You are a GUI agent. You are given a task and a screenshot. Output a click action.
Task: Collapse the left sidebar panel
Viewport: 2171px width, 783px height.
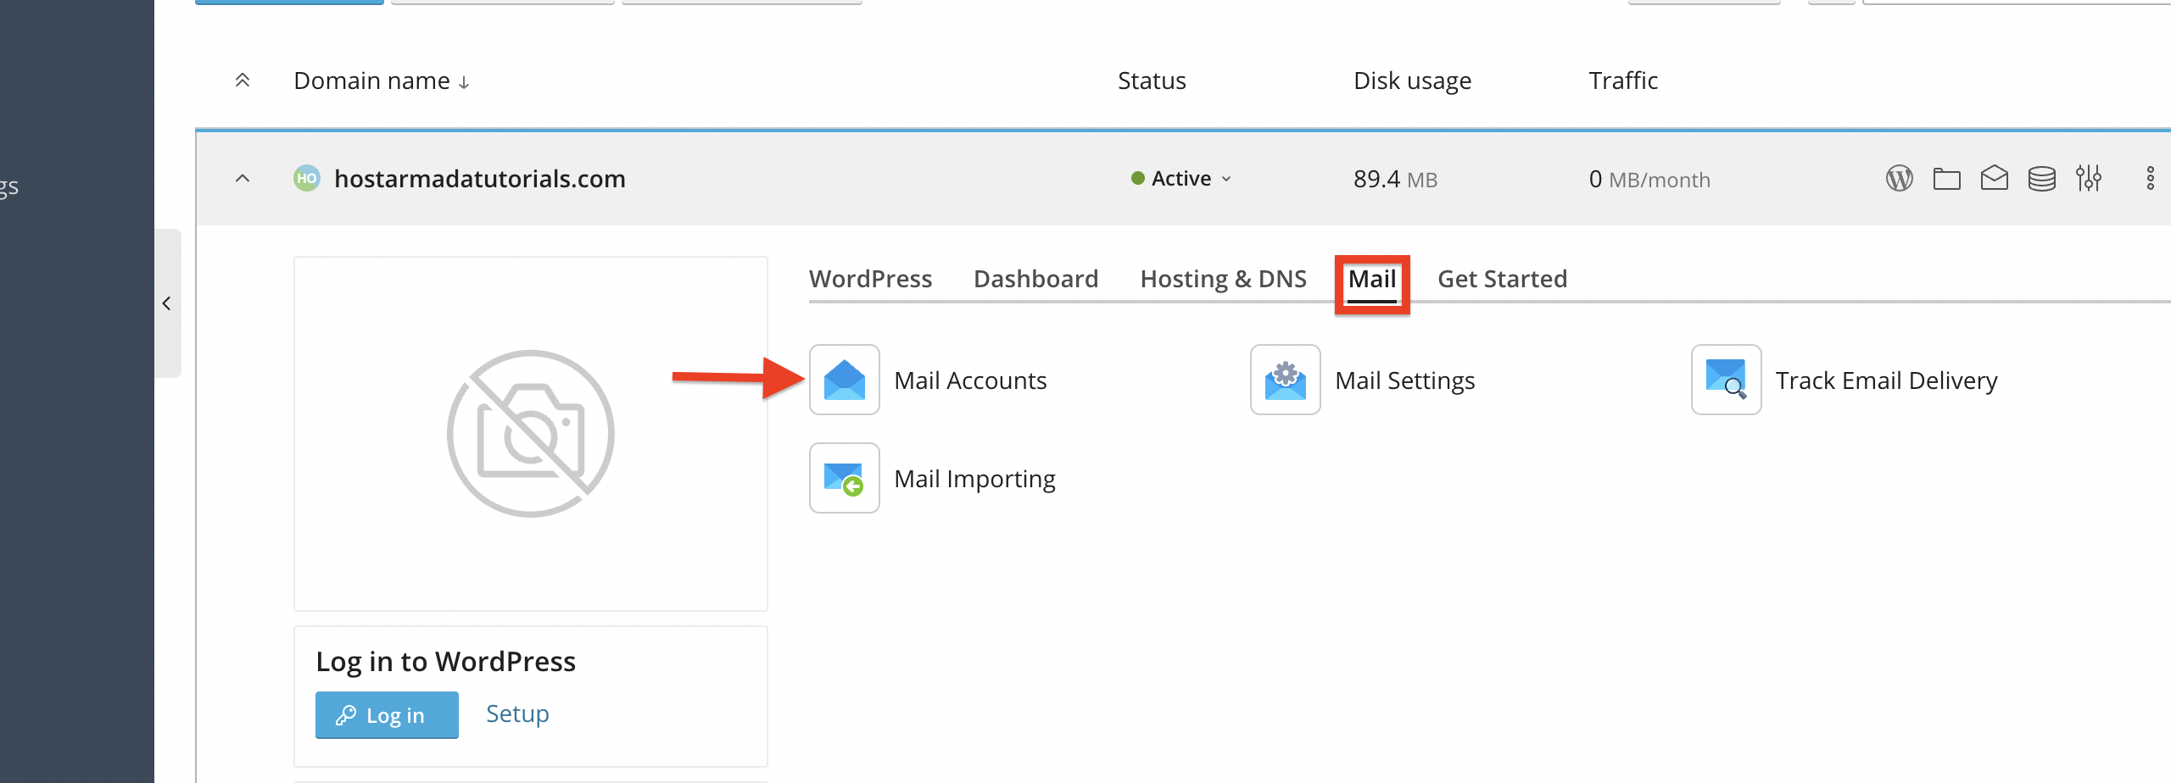167,303
